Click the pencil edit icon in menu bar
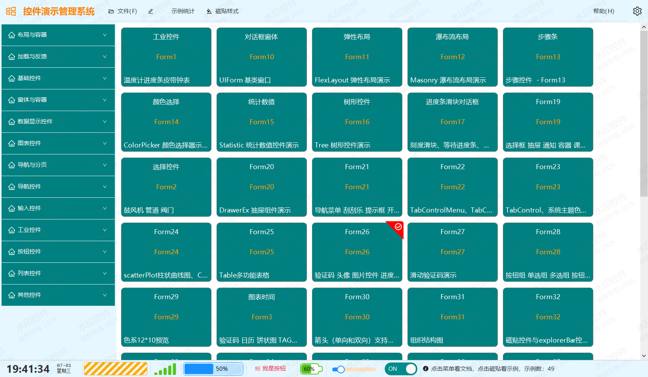 click(151, 11)
